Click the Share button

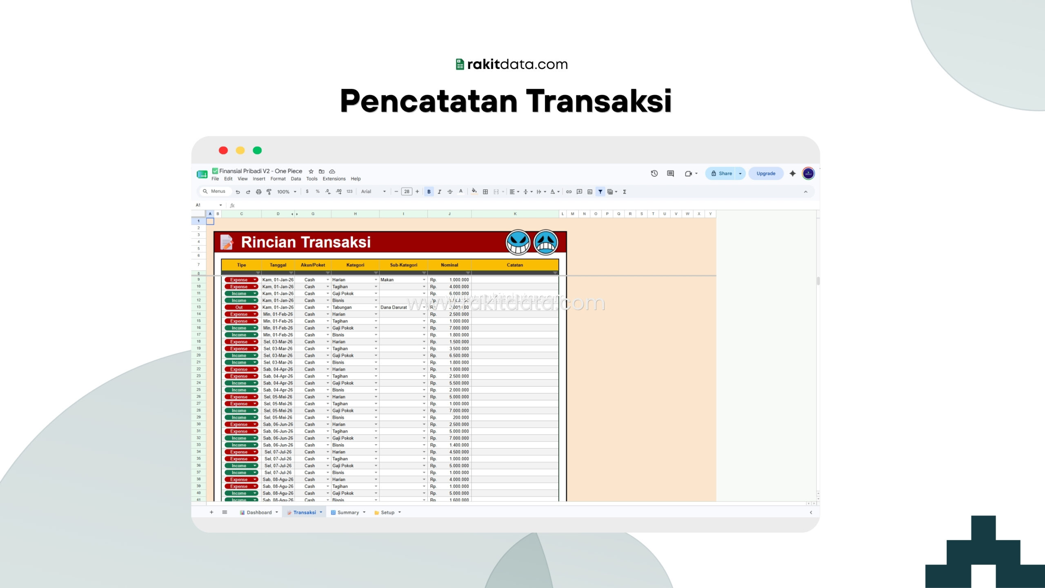(721, 174)
